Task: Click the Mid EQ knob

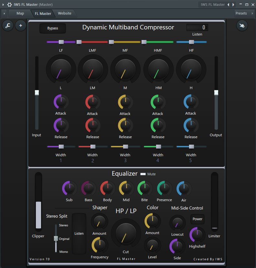Action: click(x=126, y=188)
